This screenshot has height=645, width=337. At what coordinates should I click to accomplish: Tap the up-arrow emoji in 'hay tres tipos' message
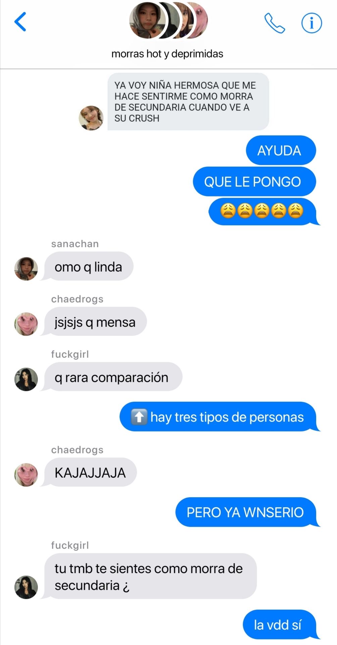click(x=139, y=417)
